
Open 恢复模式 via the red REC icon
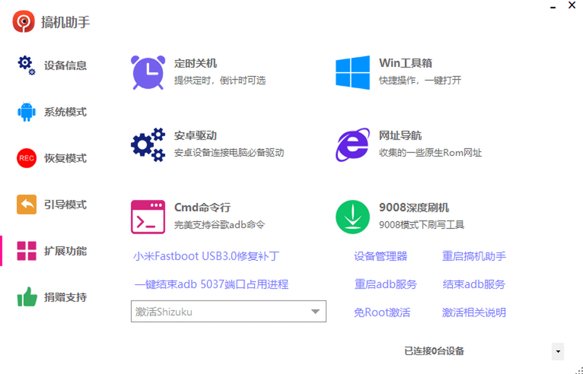click(x=26, y=158)
